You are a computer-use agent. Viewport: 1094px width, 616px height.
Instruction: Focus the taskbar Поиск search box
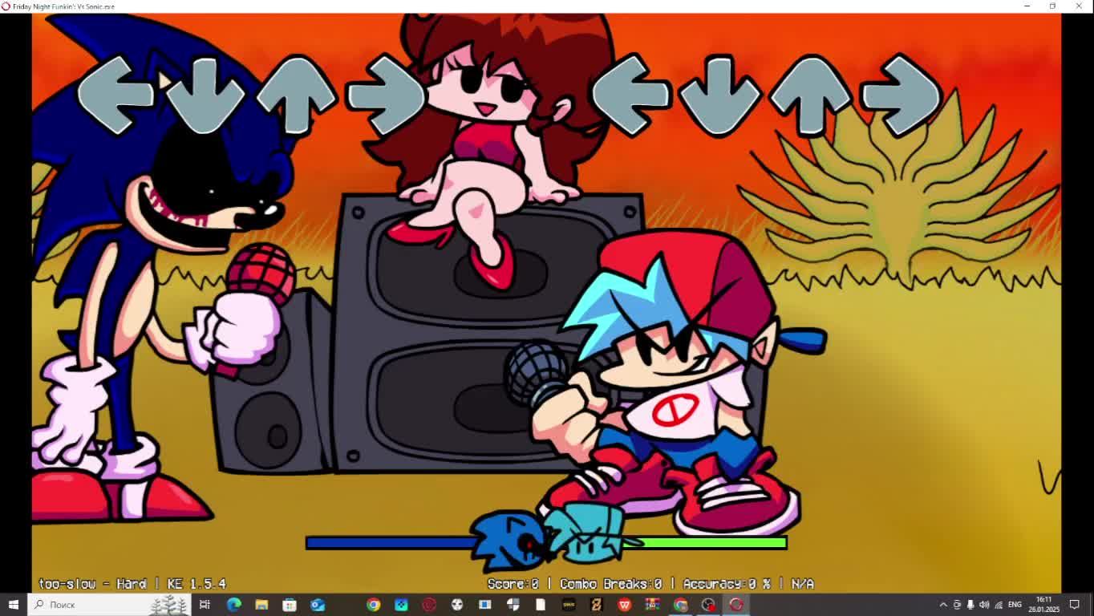[x=109, y=605]
